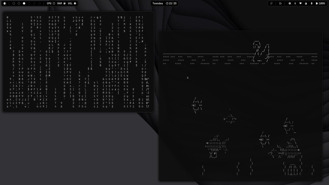Open the CPU usage indicator
Image resolution: width=329 pixels, height=185 pixels.
(51, 3)
